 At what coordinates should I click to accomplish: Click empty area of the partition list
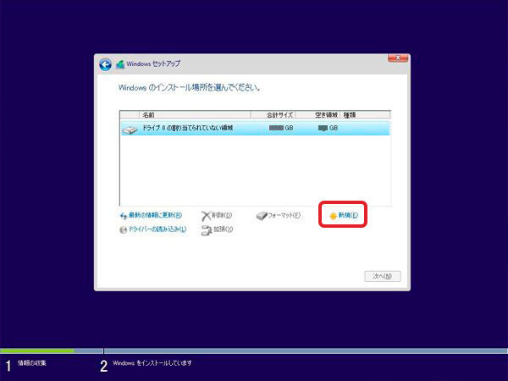pyautogui.click(x=254, y=169)
